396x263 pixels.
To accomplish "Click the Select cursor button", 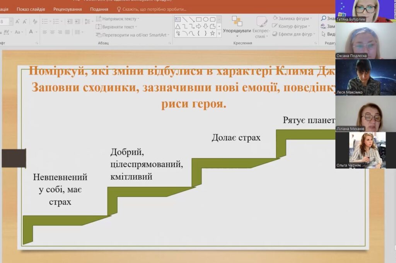I will (328, 34).
